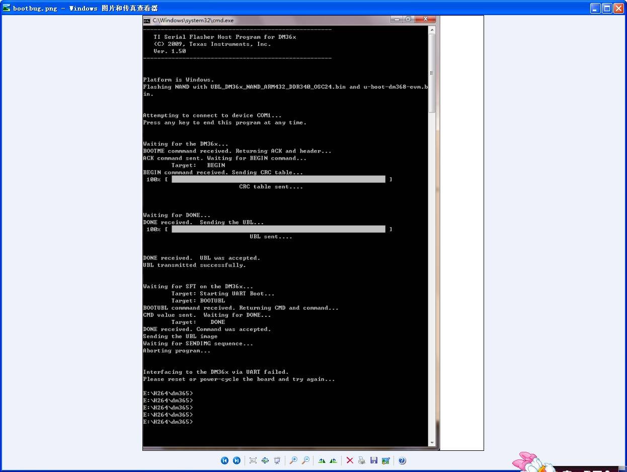Viewport: 627px width, 472px height.
Task: Click the pictured cmd.exe maximize button
Action: 409,19
